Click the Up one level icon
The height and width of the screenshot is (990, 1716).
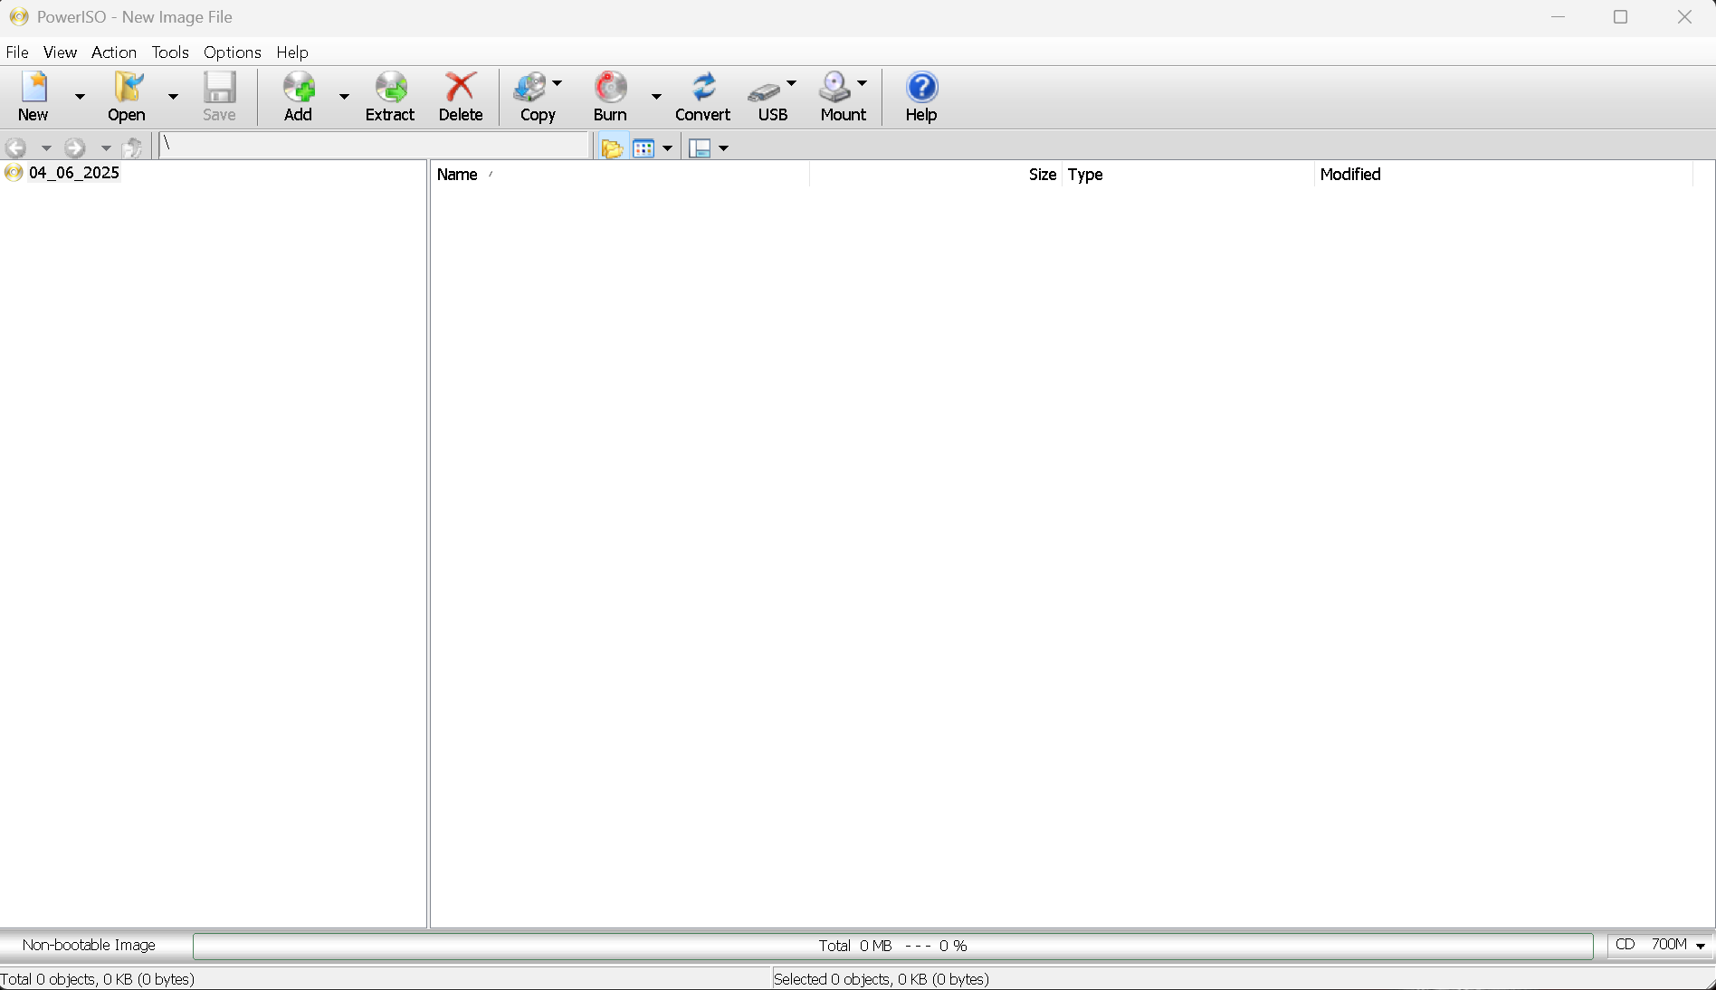click(x=133, y=148)
